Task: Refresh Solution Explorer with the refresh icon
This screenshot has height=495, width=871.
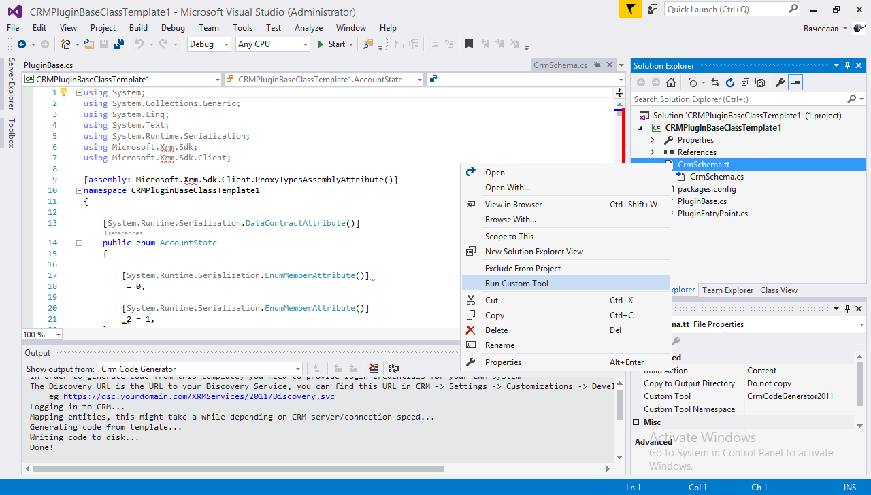Action: (x=730, y=82)
